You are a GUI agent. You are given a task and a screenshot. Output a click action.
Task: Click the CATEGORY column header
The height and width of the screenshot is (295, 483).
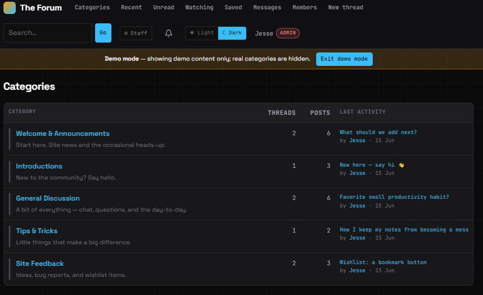[x=22, y=111]
